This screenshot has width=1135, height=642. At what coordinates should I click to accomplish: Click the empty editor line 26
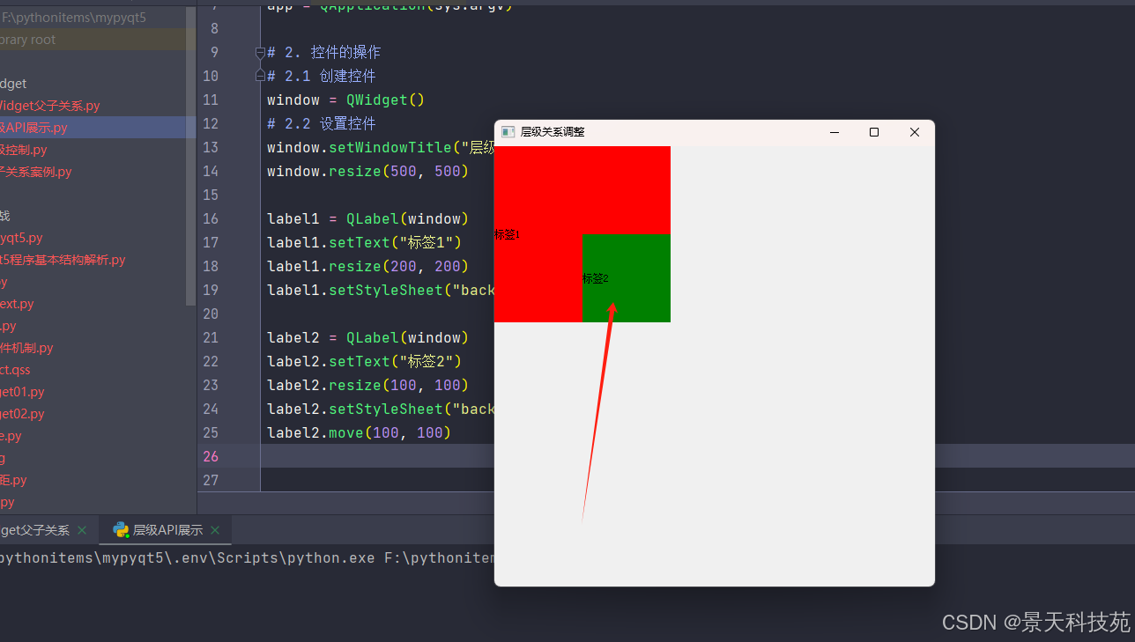click(x=377, y=456)
